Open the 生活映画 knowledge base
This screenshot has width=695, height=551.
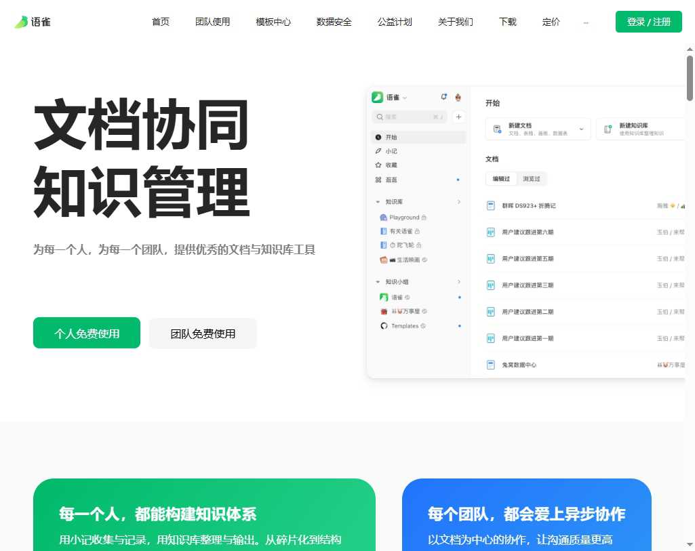[x=403, y=260]
